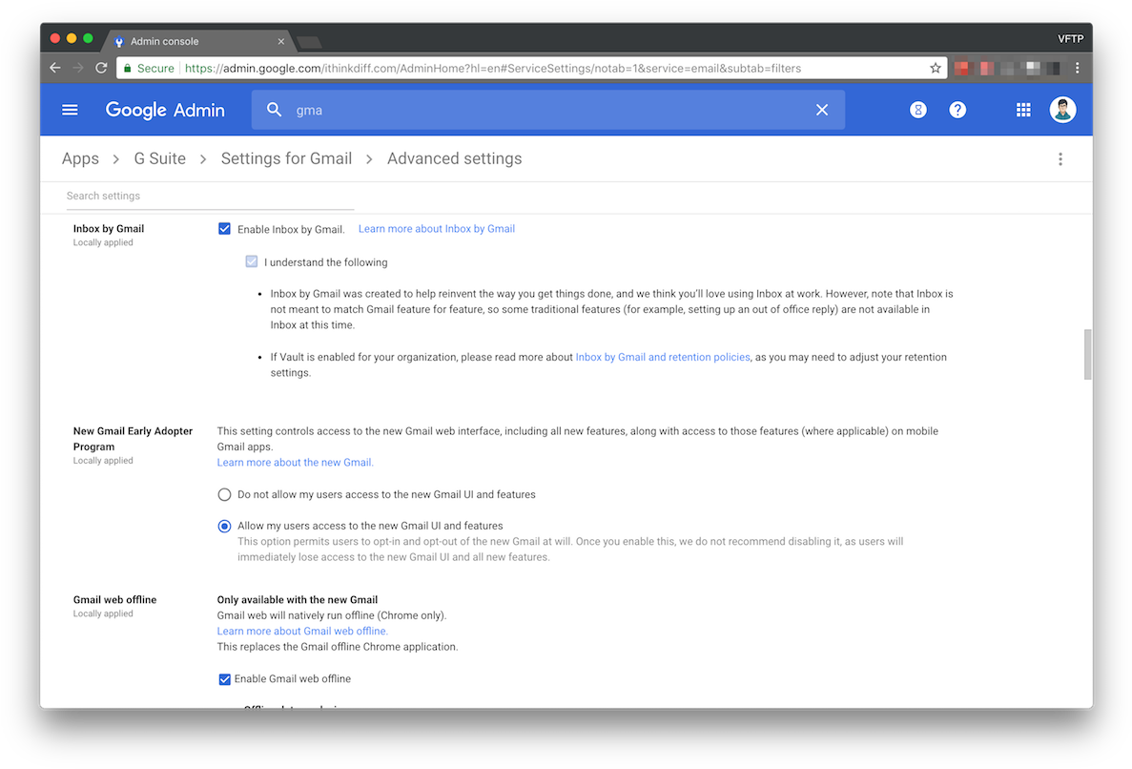Open the Chrome browser menu
The width and height of the screenshot is (1132, 769).
tap(1077, 68)
